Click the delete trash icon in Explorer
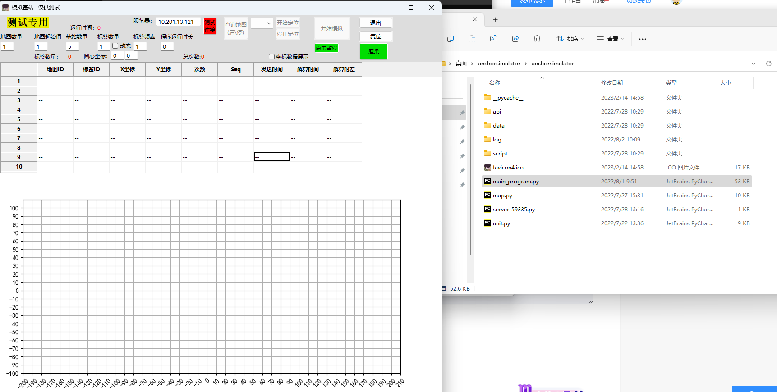The height and width of the screenshot is (392, 777). (537, 39)
